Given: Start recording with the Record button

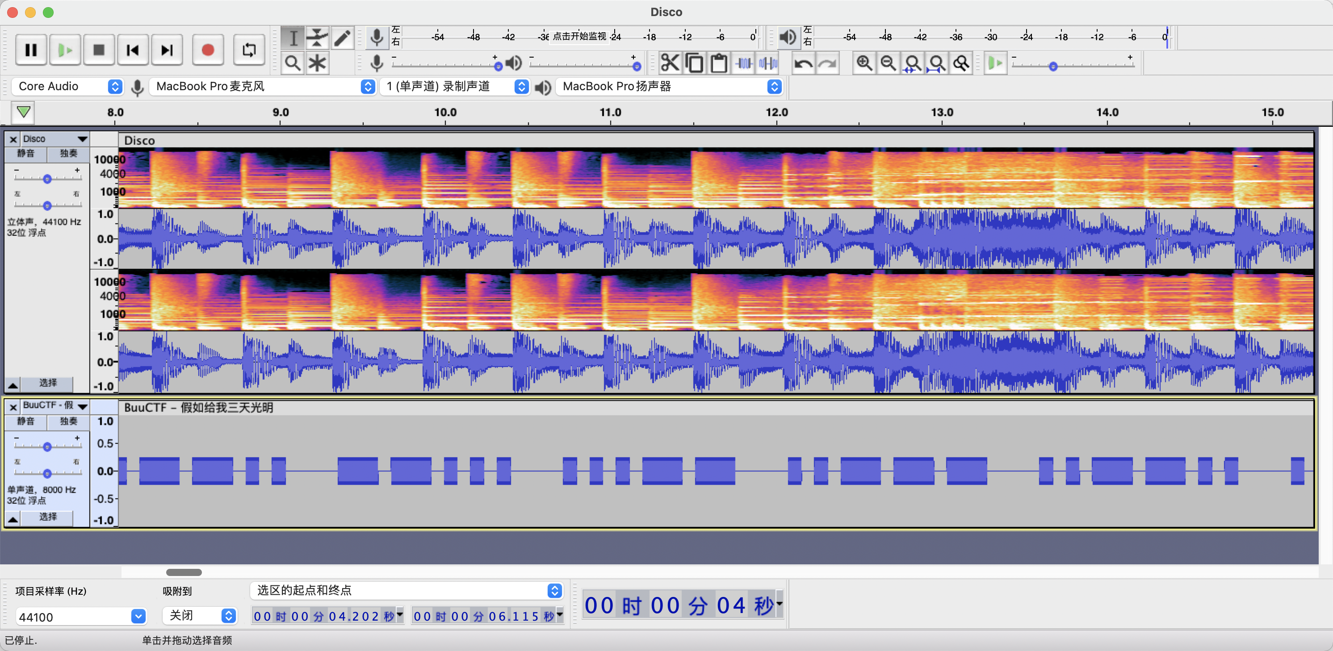Looking at the screenshot, I should pos(208,50).
